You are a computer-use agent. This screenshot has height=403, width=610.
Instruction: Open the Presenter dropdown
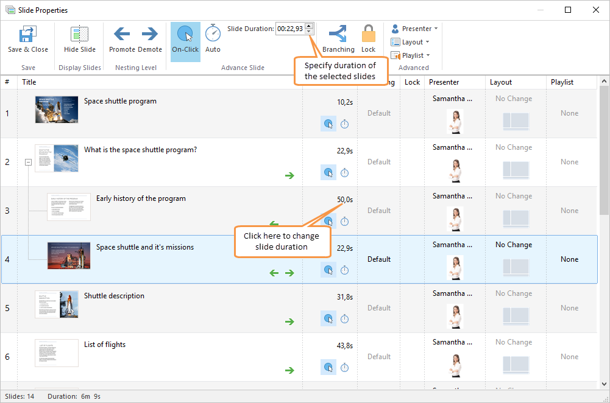[x=415, y=29]
